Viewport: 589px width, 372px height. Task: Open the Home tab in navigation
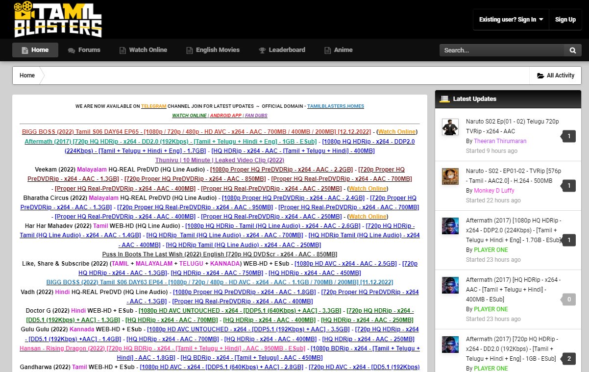(35, 50)
